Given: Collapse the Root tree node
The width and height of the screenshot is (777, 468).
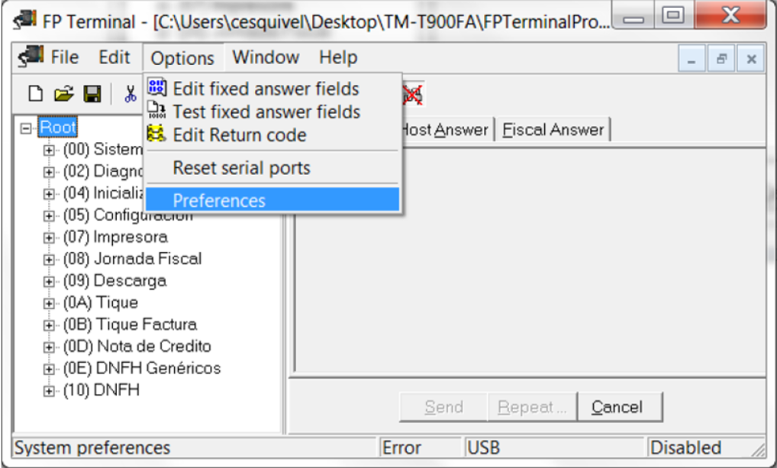Looking at the screenshot, I should click(26, 128).
